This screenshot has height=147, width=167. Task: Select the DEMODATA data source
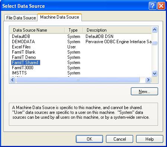tap(23, 42)
